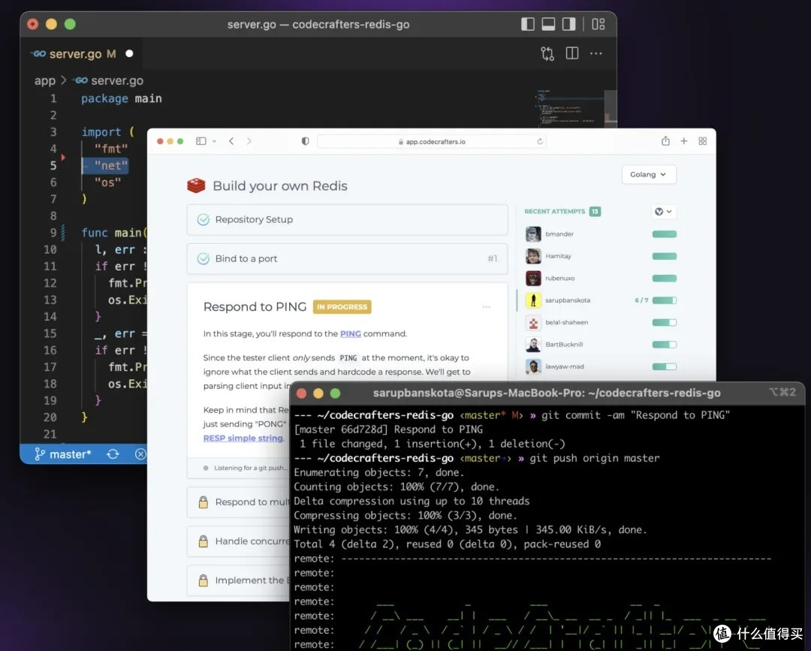Reload the page in Safari
Viewport: 811px width, 651px height.
pos(540,141)
